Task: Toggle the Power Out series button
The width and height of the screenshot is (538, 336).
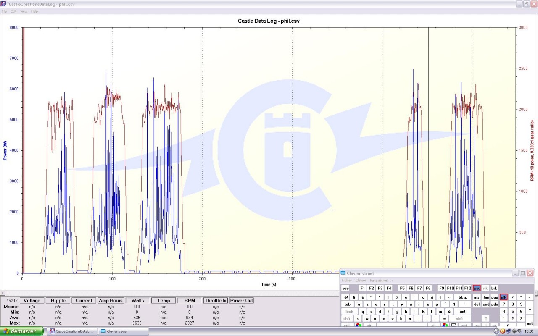Action: 242,300
